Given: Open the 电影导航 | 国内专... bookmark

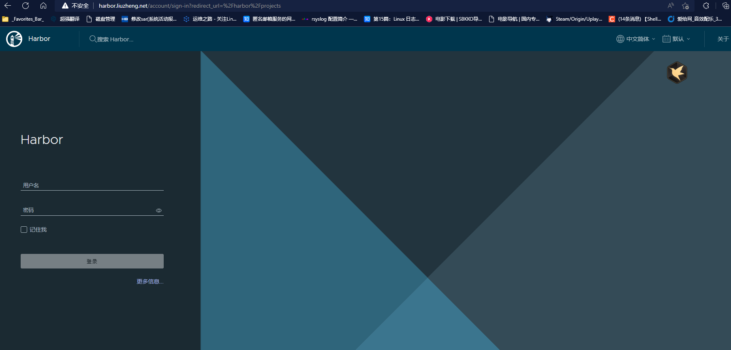Looking at the screenshot, I should pyautogui.click(x=514, y=19).
